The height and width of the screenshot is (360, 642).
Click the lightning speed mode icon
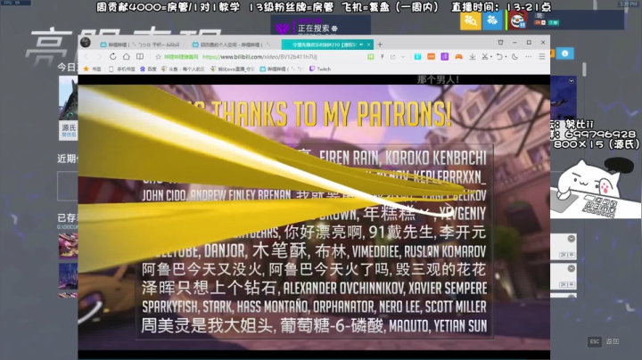(x=382, y=57)
